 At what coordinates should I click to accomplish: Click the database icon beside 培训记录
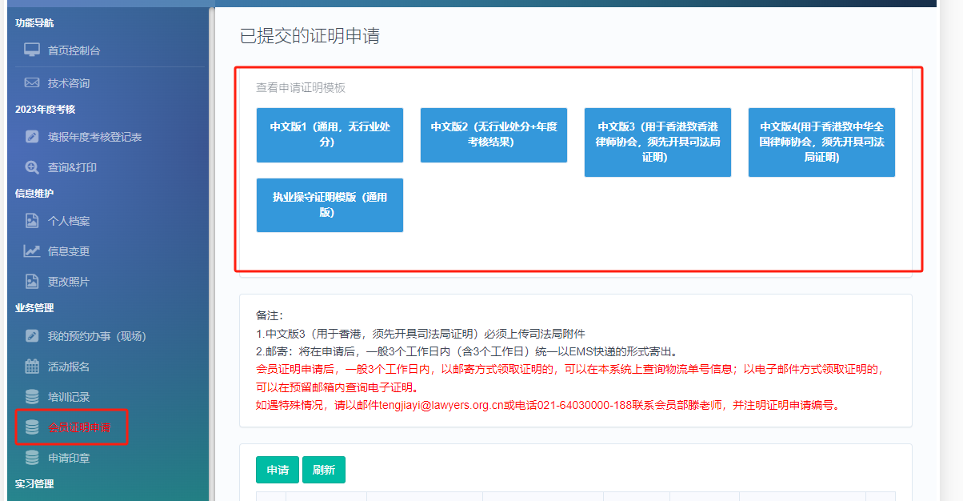point(32,397)
